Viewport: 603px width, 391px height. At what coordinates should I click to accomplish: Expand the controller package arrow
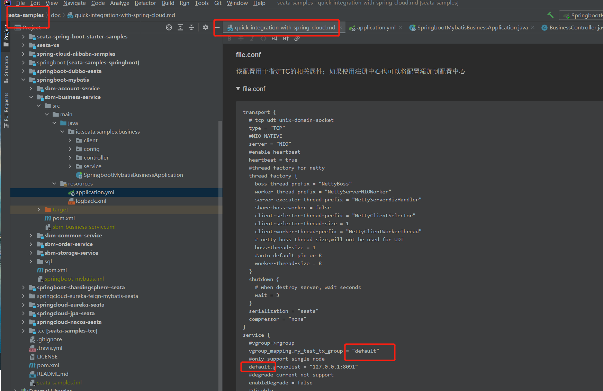70,158
